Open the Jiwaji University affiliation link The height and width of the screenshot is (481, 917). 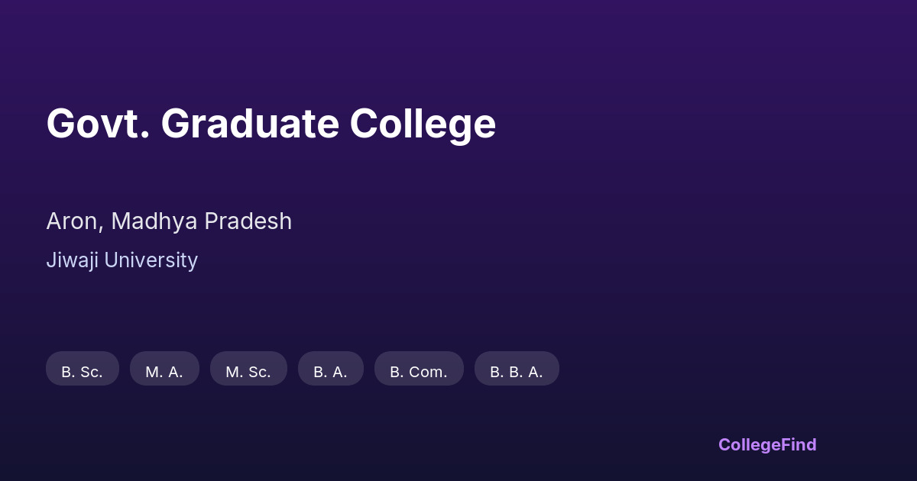pyautogui.click(x=122, y=260)
